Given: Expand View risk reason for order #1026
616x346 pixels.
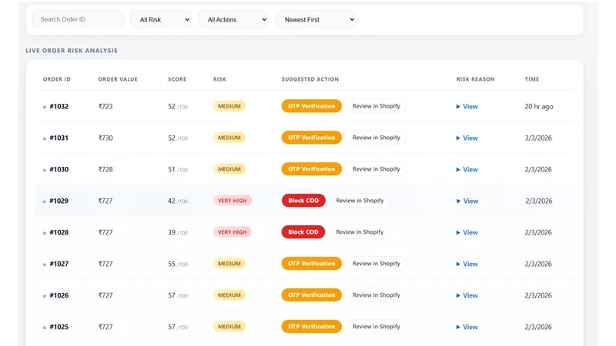Looking at the screenshot, I should click(x=467, y=295).
